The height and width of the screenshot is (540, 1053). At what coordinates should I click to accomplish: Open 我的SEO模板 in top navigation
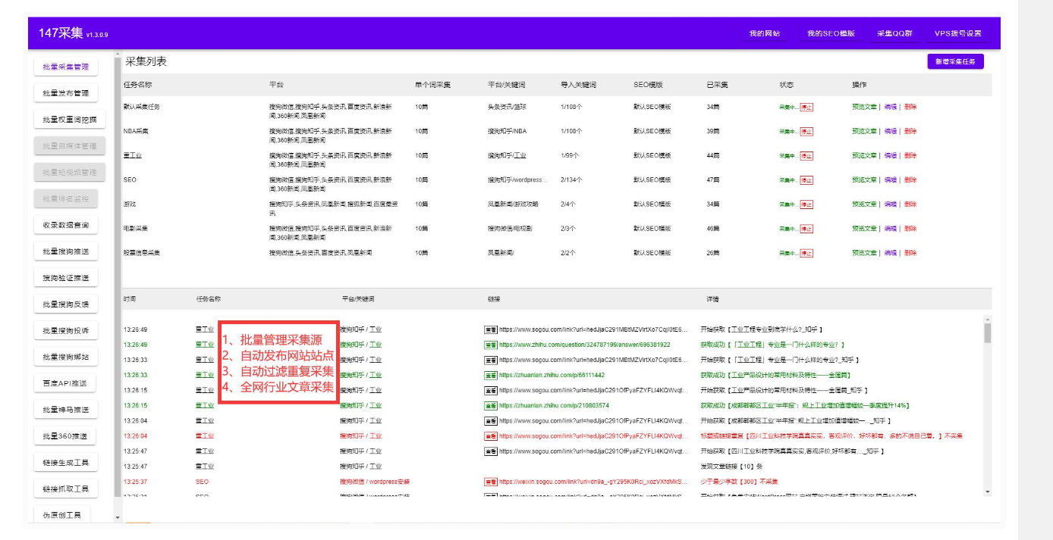point(831,33)
